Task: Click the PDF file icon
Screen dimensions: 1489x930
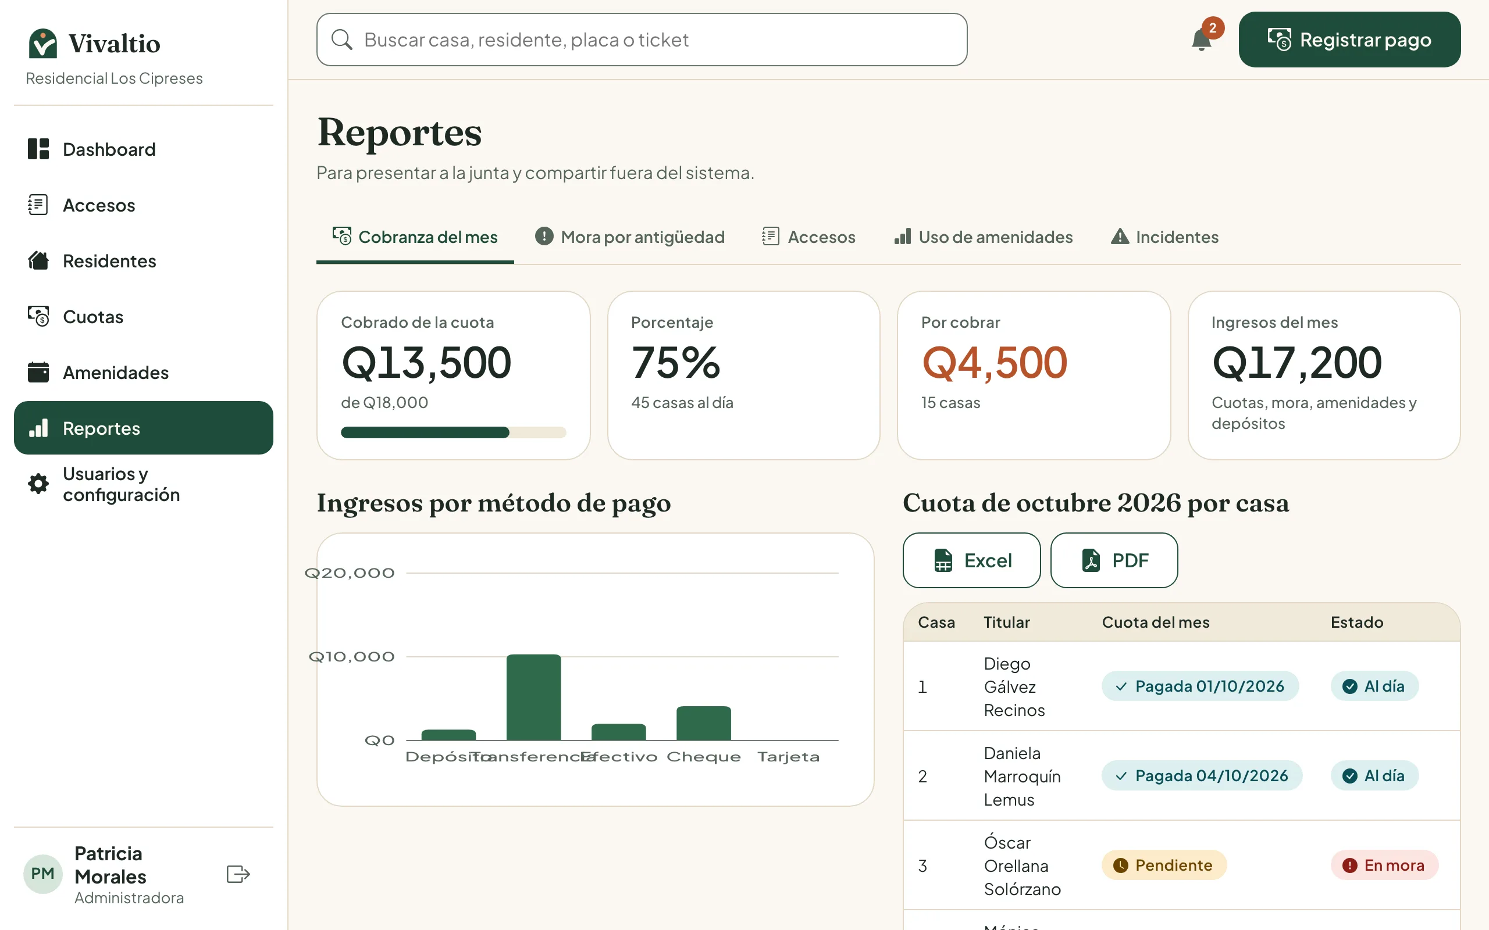Action: pyautogui.click(x=1091, y=560)
